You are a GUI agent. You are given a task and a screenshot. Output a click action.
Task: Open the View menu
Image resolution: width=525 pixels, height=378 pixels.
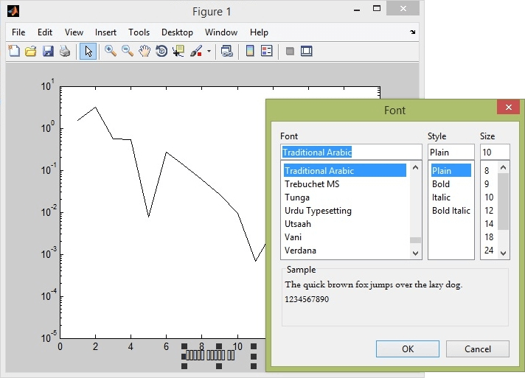point(74,32)
